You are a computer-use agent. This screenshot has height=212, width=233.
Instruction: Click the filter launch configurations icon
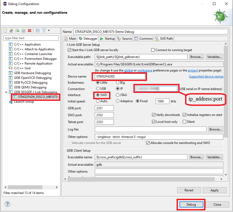[x=44, y=31]
